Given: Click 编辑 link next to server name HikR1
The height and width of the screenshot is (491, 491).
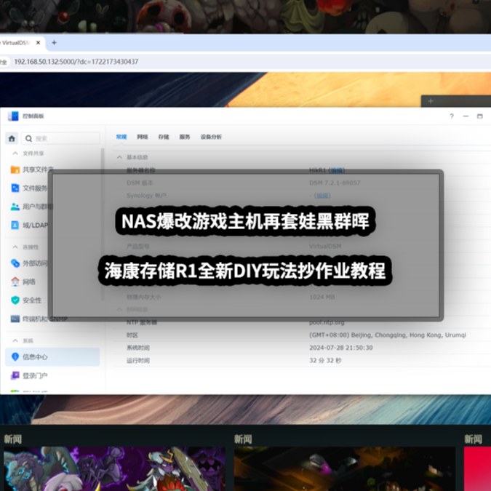Looking at the screenshot, I should (337, 170).
